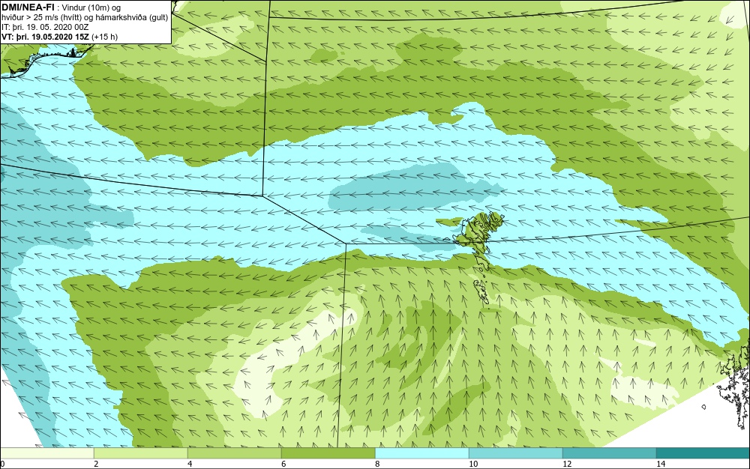Click the "DMI/NEA-FI" title text
This screenshot has width=750, height=469.
(x=27, y=7)
